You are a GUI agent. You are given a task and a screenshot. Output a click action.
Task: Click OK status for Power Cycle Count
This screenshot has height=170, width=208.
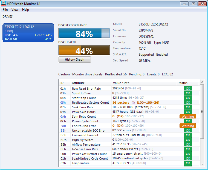188,121
